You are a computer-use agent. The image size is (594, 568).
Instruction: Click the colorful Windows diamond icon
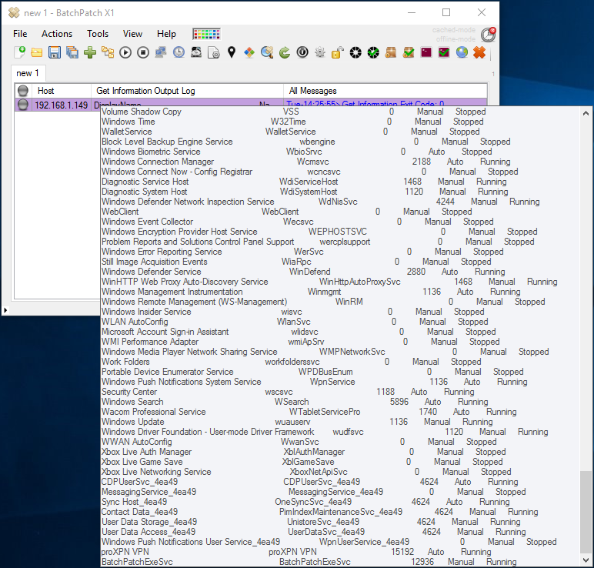point(249,52)
